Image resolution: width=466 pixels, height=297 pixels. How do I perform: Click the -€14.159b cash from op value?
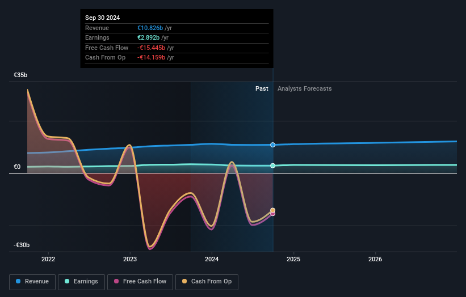[152, 58]
